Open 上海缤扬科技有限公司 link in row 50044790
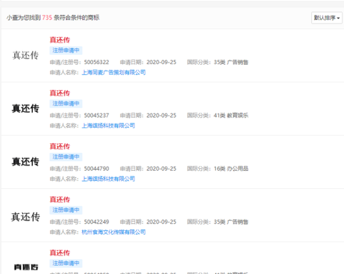The height and width of the screenshot is (274, 344). [108, 179]
